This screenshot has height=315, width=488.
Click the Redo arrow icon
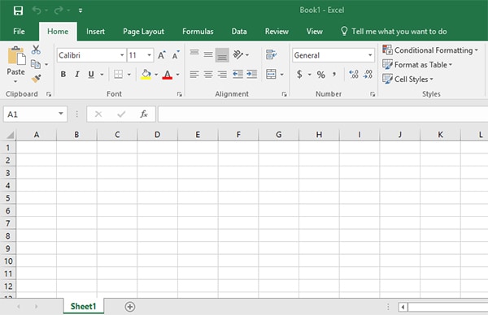[59, 11]
